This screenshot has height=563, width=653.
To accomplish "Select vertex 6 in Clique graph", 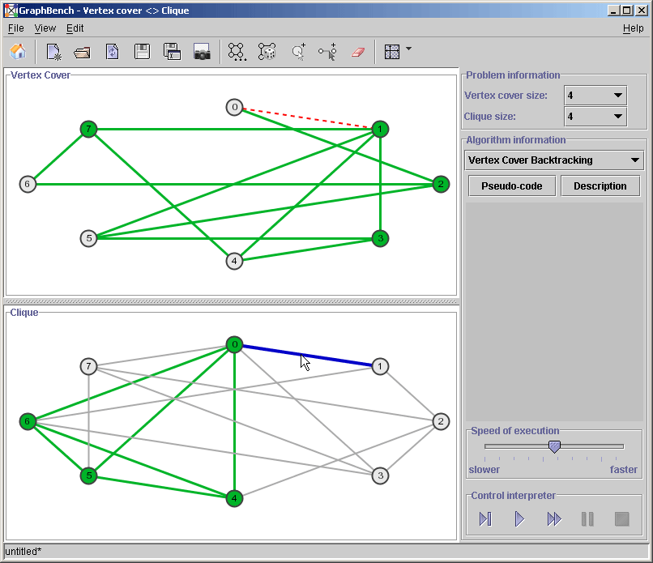I will click(28, 421).
